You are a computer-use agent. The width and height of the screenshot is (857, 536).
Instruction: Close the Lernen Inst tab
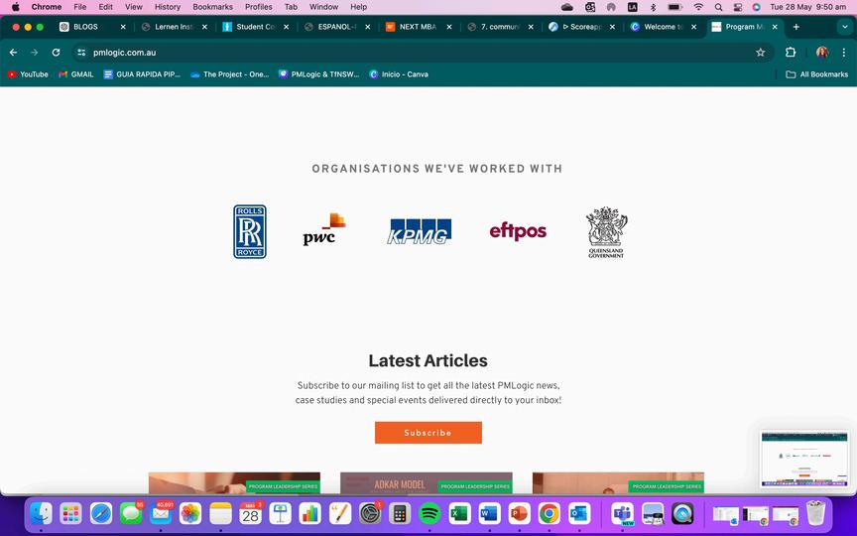[204, 27]
